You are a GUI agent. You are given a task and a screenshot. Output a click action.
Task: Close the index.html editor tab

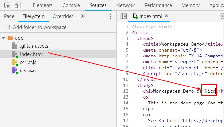coord(166,16)
